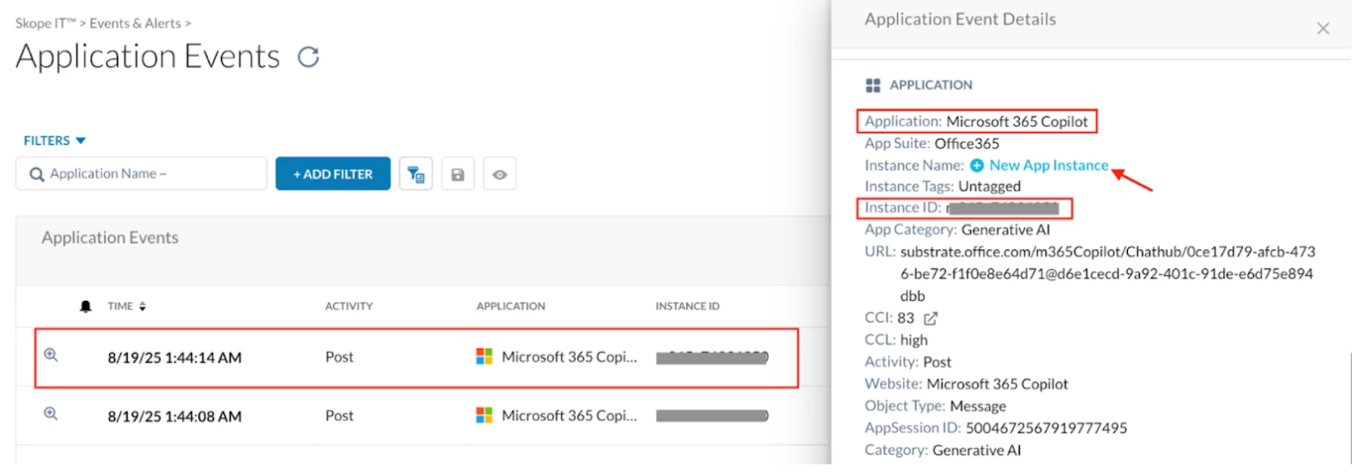The height and width of the screenshot is (473, 1369).
Task: Click the APPLICATION column header
Action: (511, 306)
